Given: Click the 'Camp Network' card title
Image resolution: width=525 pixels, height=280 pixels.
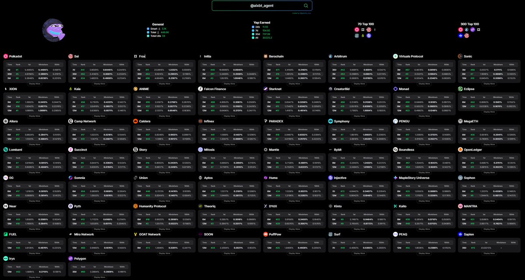Looking at the screenshot, I should [85, 121].
